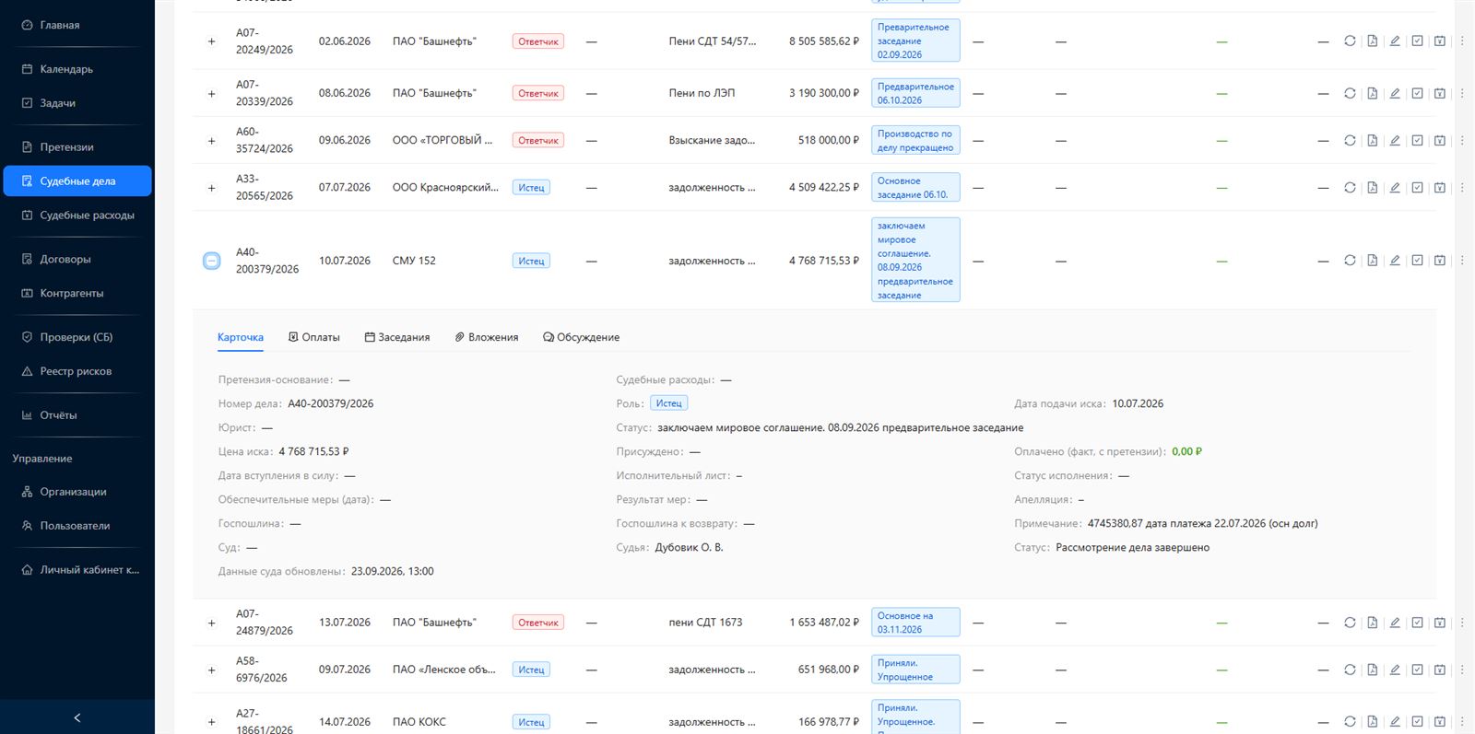1475x734 pixels.
Task: Open Реестр рисков in sidebar
Action: tap(77, 371)
